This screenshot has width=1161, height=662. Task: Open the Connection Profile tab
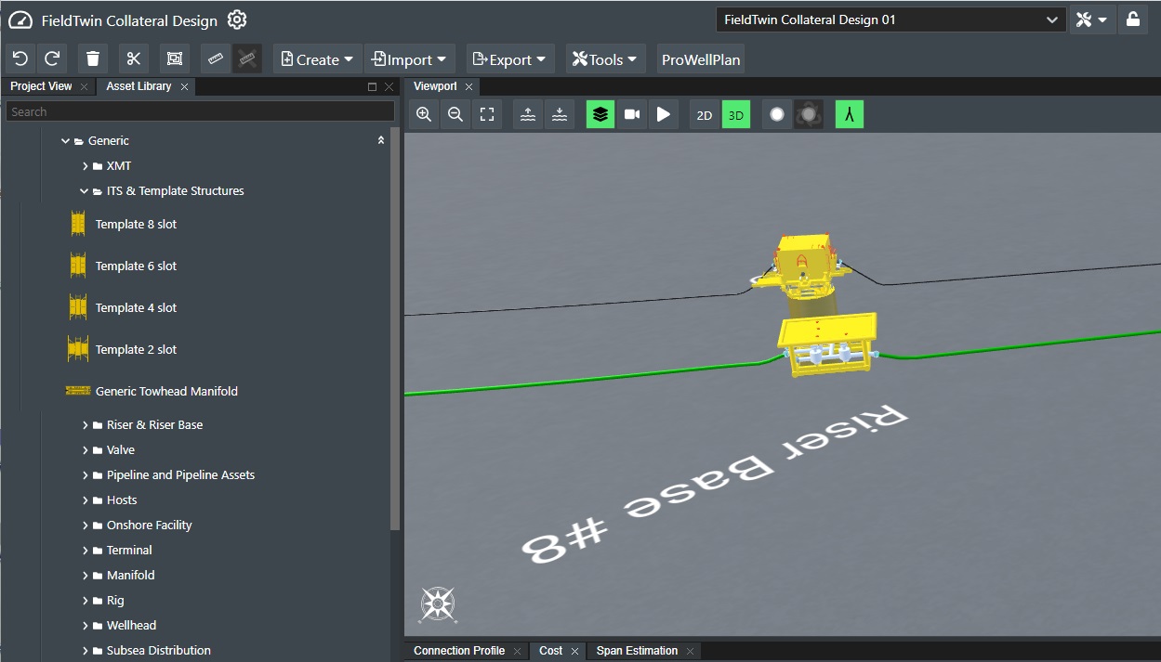[x=459, y=651]
